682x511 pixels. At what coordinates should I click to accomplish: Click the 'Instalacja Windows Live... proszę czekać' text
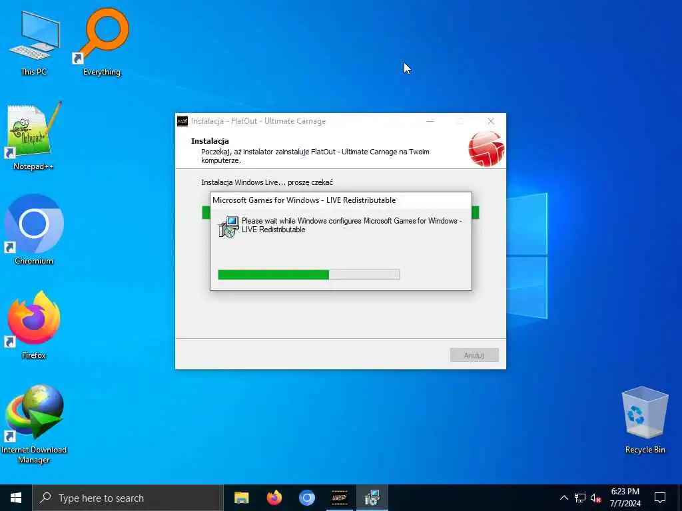click(267, 182)
